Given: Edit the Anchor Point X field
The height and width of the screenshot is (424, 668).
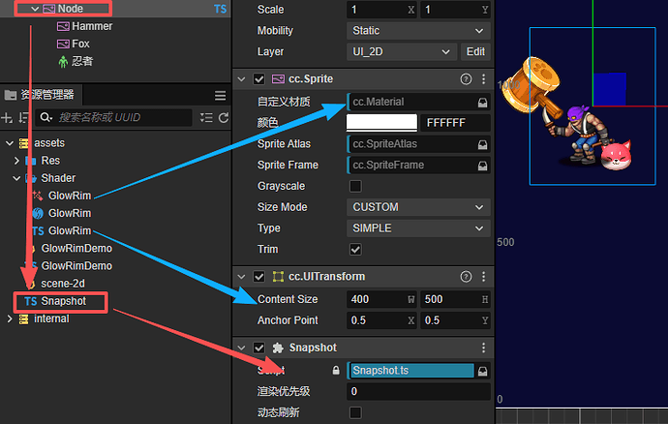Looking at the screenshot, I should [x=381, y=320].
